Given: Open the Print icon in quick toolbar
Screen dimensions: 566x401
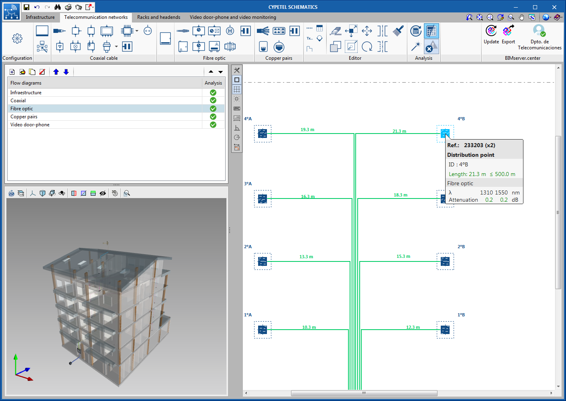Looking at the screenshot, I should click(x=68, y=7).
